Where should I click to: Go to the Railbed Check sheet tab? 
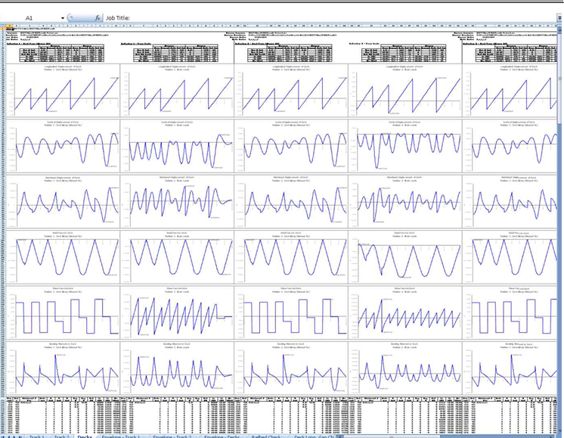266,436
